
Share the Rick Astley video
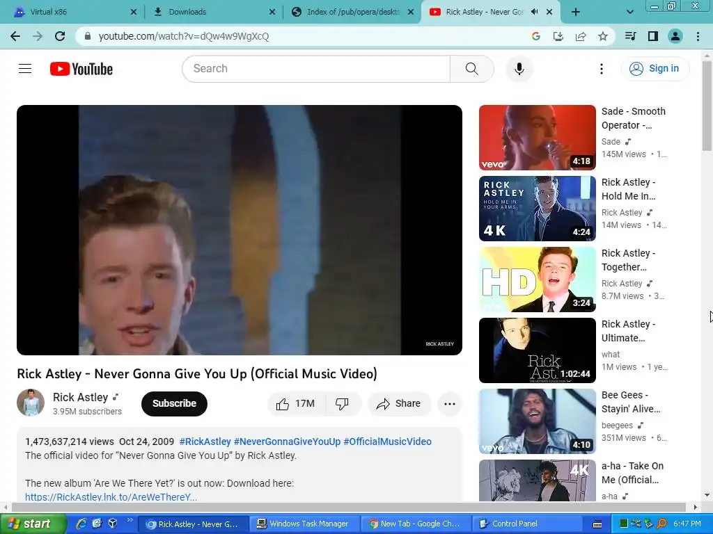399,404
